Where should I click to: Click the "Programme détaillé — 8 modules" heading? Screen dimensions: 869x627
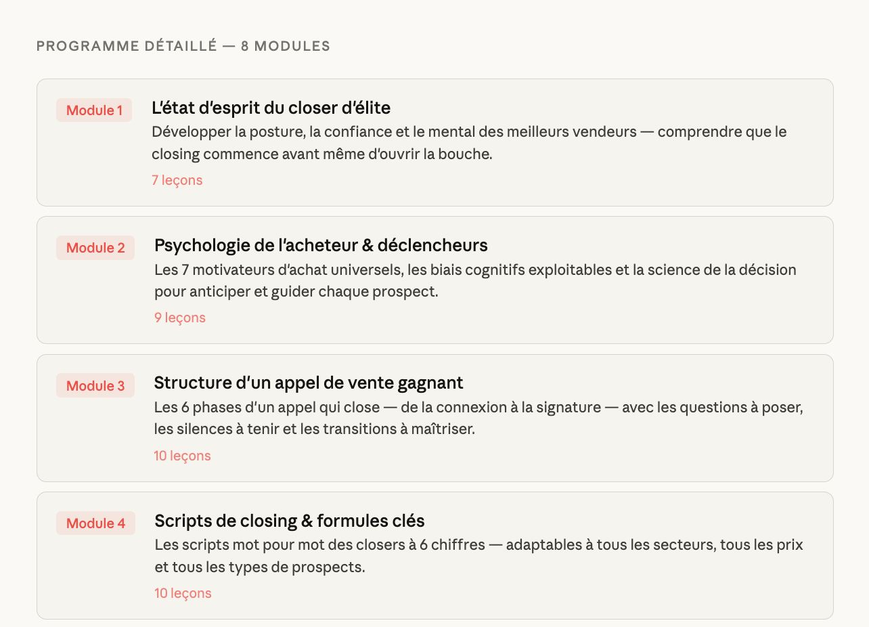[x=183, y=46]
